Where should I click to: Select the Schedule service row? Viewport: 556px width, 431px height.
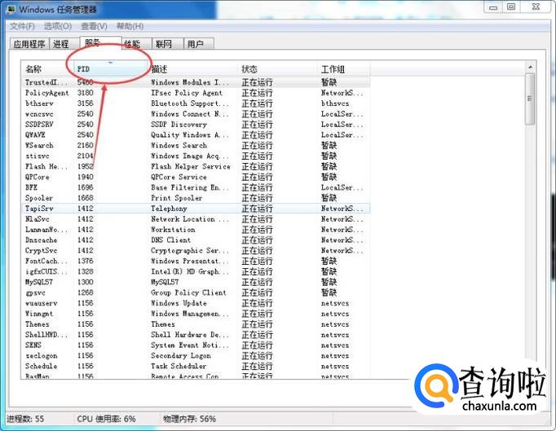[x=196, y=366]
